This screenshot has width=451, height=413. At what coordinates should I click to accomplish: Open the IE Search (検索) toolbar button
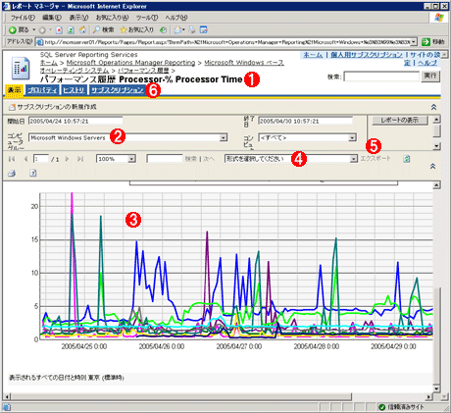(x=103, y=30)
